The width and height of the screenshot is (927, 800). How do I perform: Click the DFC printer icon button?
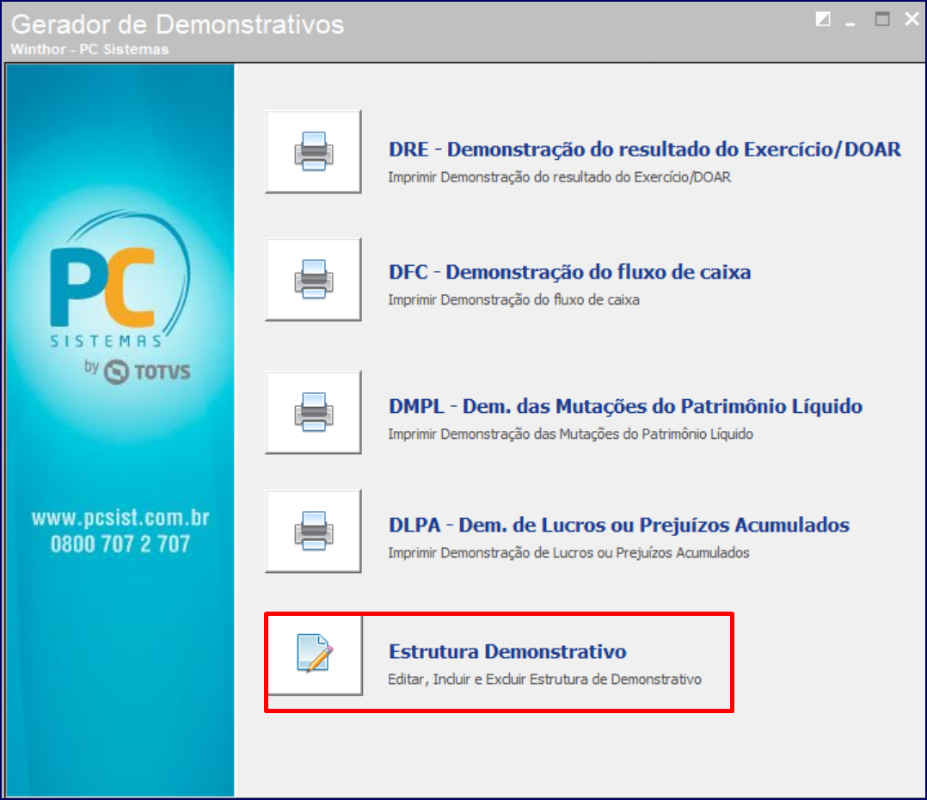tap(313, 279)
